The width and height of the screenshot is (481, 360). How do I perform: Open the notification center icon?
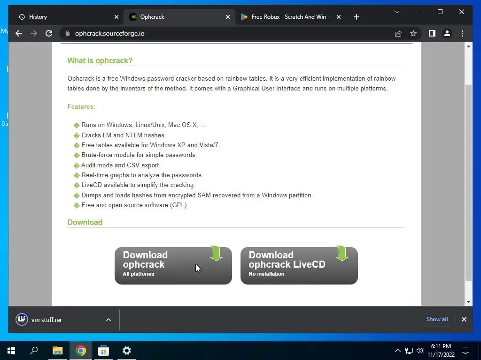point(465,351)
